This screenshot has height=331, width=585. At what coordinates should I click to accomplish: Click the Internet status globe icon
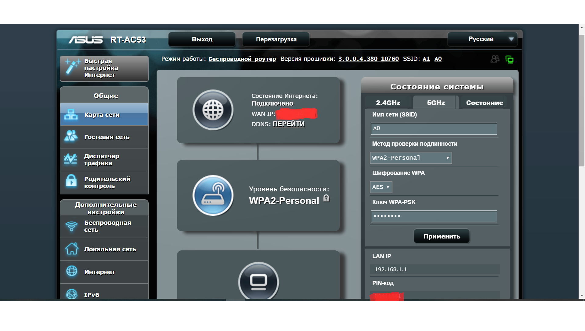[213, 110]
